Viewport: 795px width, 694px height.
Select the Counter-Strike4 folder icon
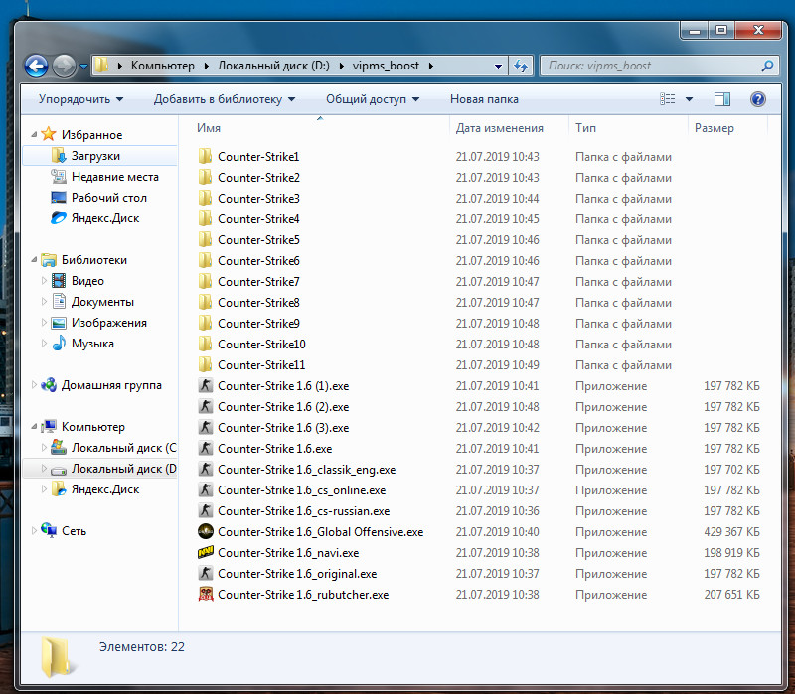pyautogui.click(x=205, y=218)
